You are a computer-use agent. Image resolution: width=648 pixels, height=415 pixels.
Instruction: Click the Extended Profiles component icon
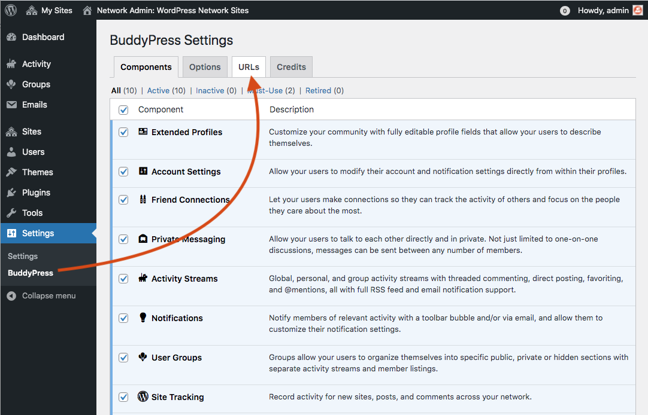click(x=143, y=132)
